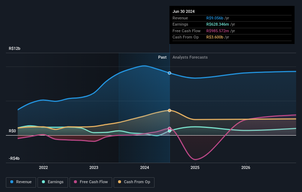Click the R$3.600b cash from op value

point(215,37)
